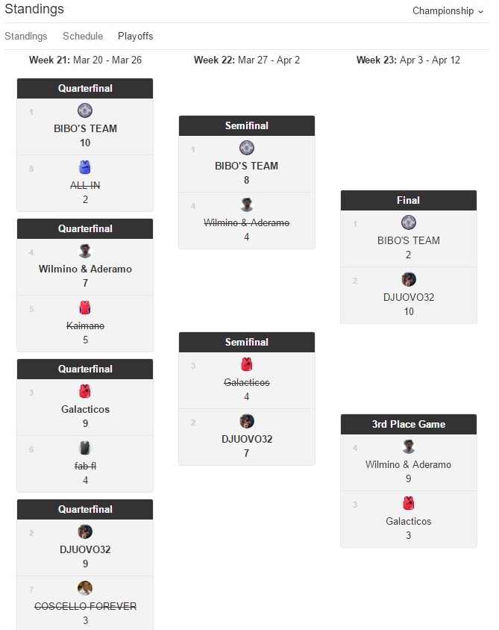Click BIBO'S TEAM logo in the Final
The image size is (499, 630).
(x=409, y=222)
